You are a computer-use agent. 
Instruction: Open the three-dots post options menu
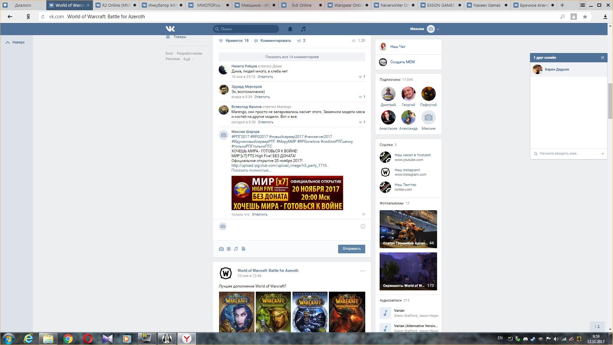(x=362, y=271)
